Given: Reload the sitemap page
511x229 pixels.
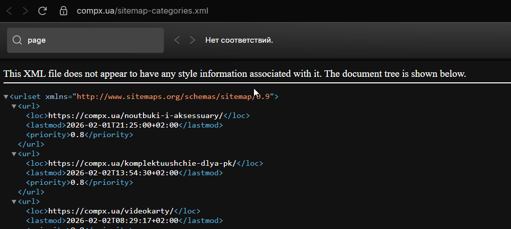Looking at the screenshot, I should (x=43, y=11).
